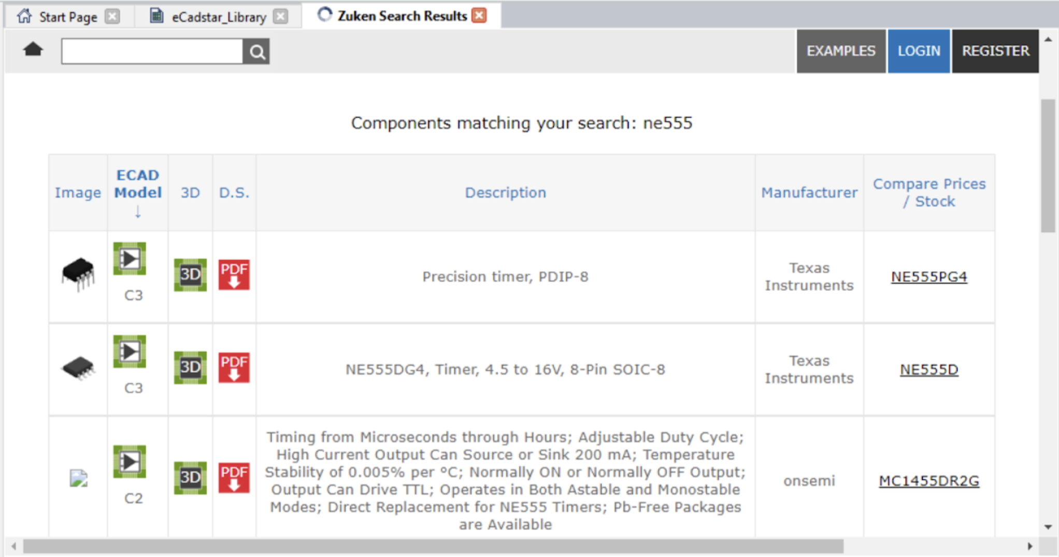
Task: View 3D model for NE555D part
Action: coord(190,368)
